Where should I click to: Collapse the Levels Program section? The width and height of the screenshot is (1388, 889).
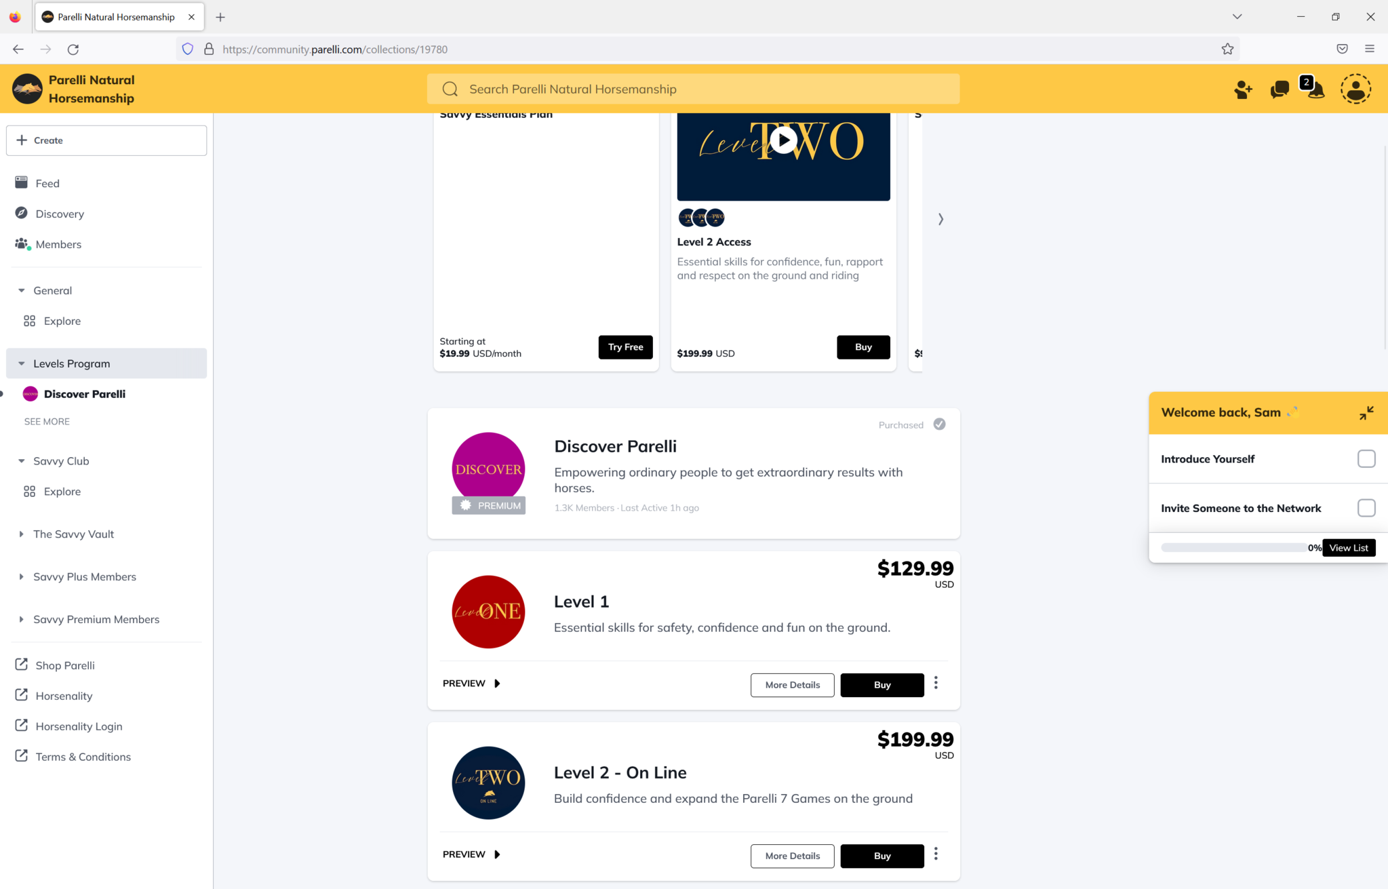pos(21,363)
